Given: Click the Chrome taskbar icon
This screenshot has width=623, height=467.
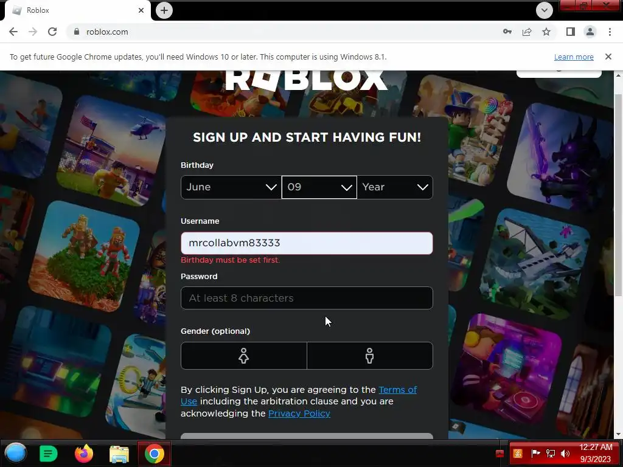Looking at the screenshot, I should coord(154,454).
